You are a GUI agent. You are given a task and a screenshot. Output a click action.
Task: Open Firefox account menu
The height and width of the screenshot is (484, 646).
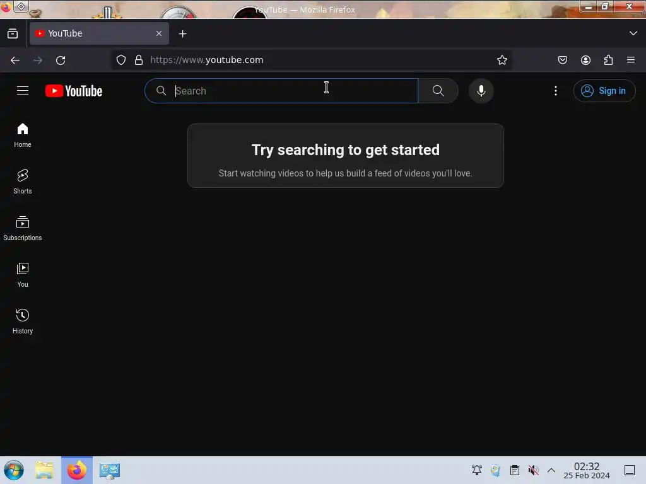click(x=585, y=60)
